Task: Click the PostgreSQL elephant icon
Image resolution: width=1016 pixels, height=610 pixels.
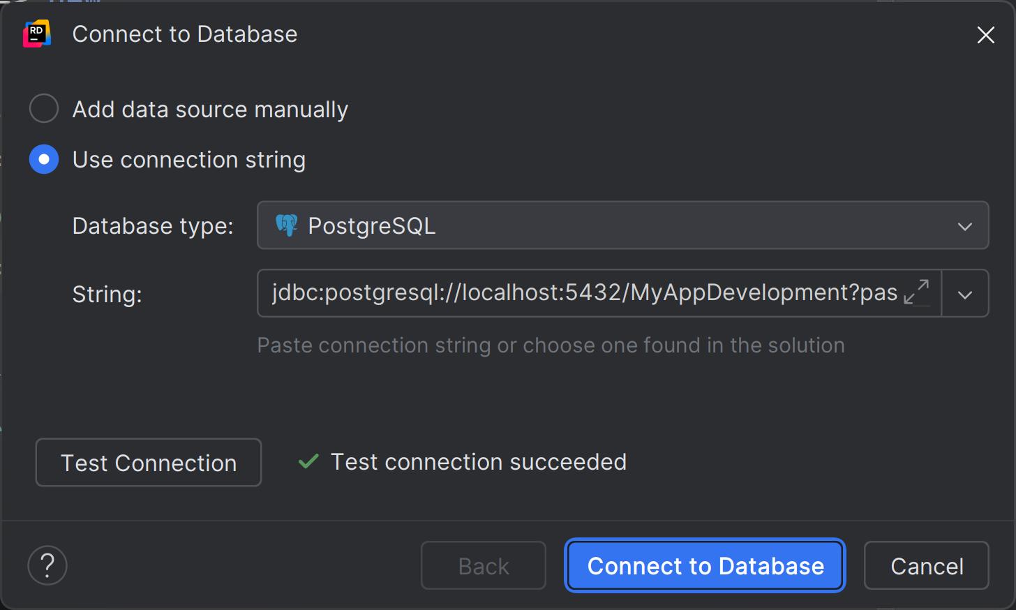Action: pyautogui.click(x=286, y=225)
